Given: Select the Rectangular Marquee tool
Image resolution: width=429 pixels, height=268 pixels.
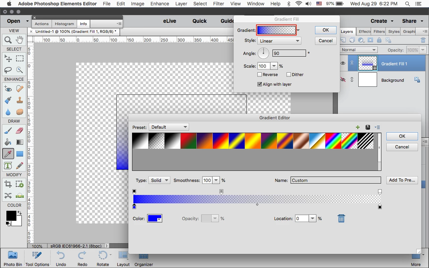Looking at the screenshot, I should pos(20,58).
